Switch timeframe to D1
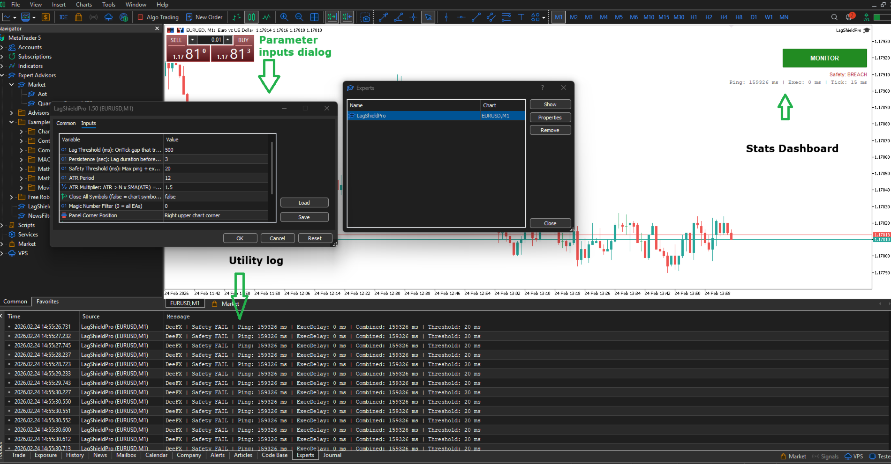The width and height of the screenshot is (891, 464). [754, 17]
